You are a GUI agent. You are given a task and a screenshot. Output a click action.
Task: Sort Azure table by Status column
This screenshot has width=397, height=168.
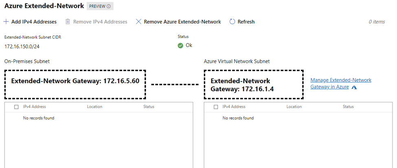pyautogui.click(x=349, y=107)
